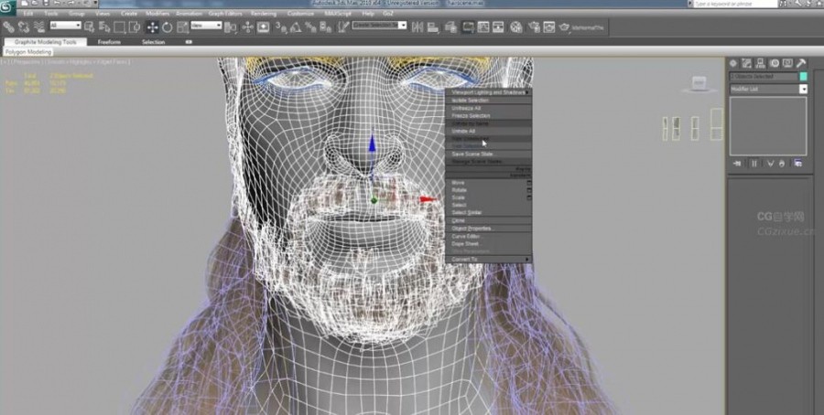Open the Material Editor icon
Viewport: 824px width, 415px height.
[x=516, y=27]
